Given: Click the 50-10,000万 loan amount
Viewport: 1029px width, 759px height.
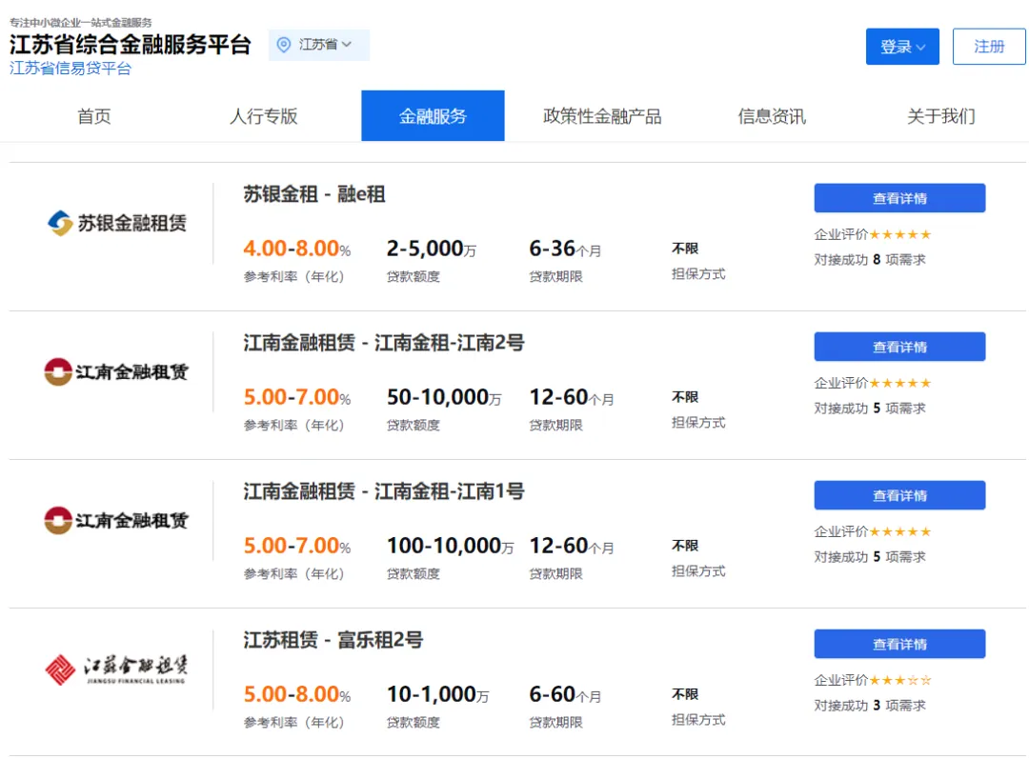Looking at the screenshot, I should pos(444,397).
